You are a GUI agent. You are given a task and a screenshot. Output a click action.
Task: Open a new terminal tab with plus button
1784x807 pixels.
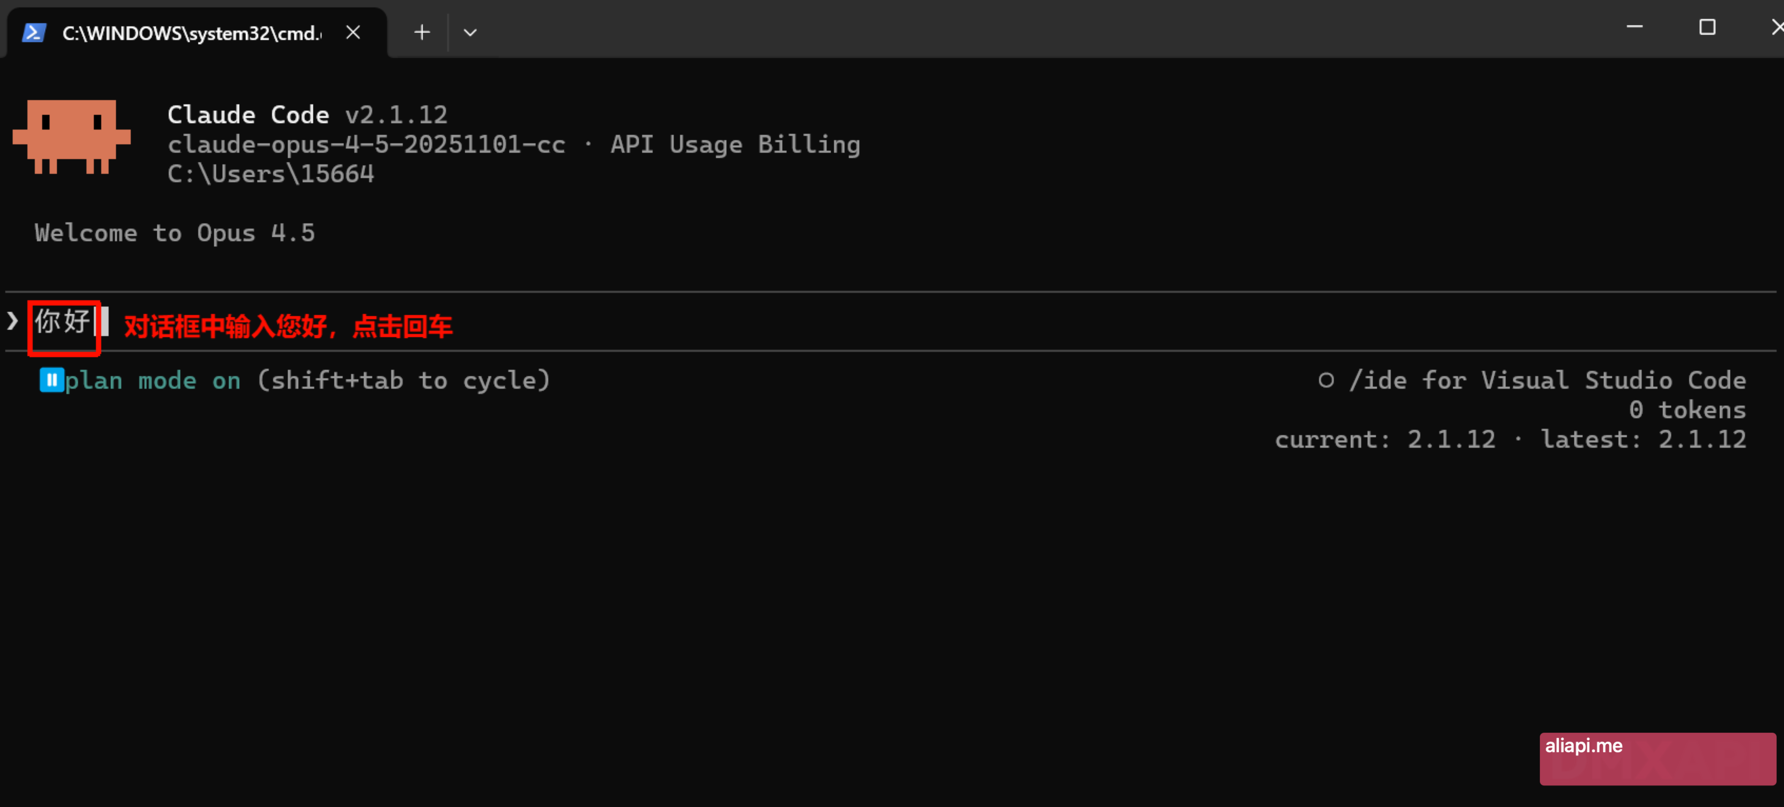tap(422, 33)
